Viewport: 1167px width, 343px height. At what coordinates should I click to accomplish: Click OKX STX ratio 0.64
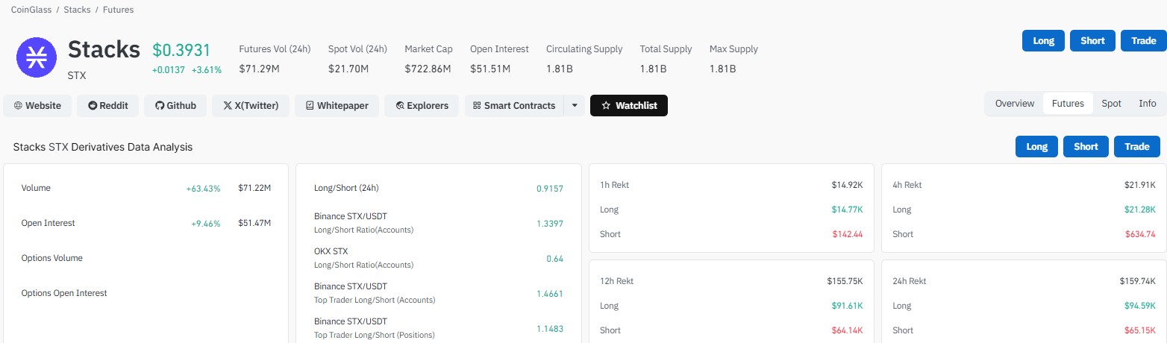click(554, 259)
